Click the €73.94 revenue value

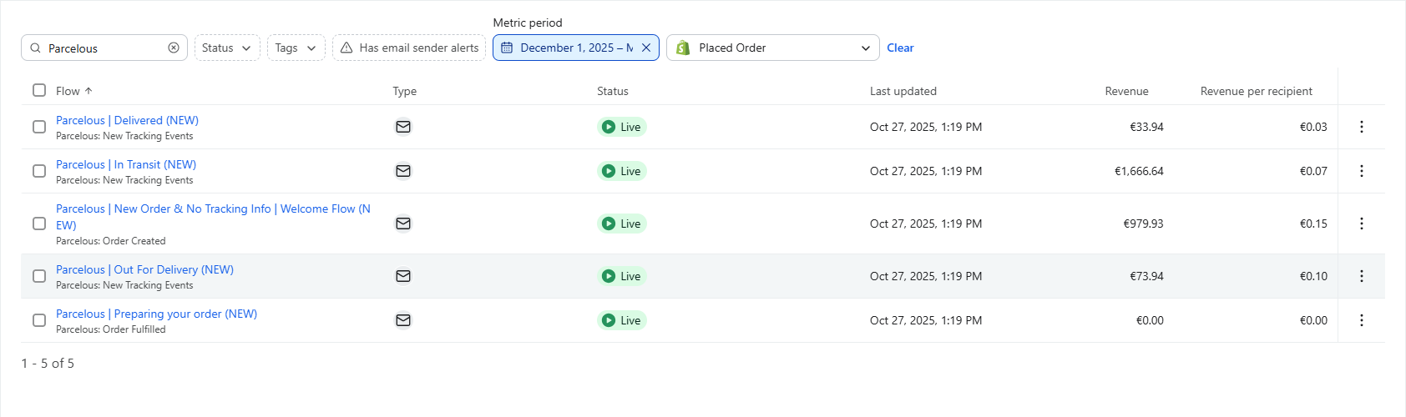1146,276
